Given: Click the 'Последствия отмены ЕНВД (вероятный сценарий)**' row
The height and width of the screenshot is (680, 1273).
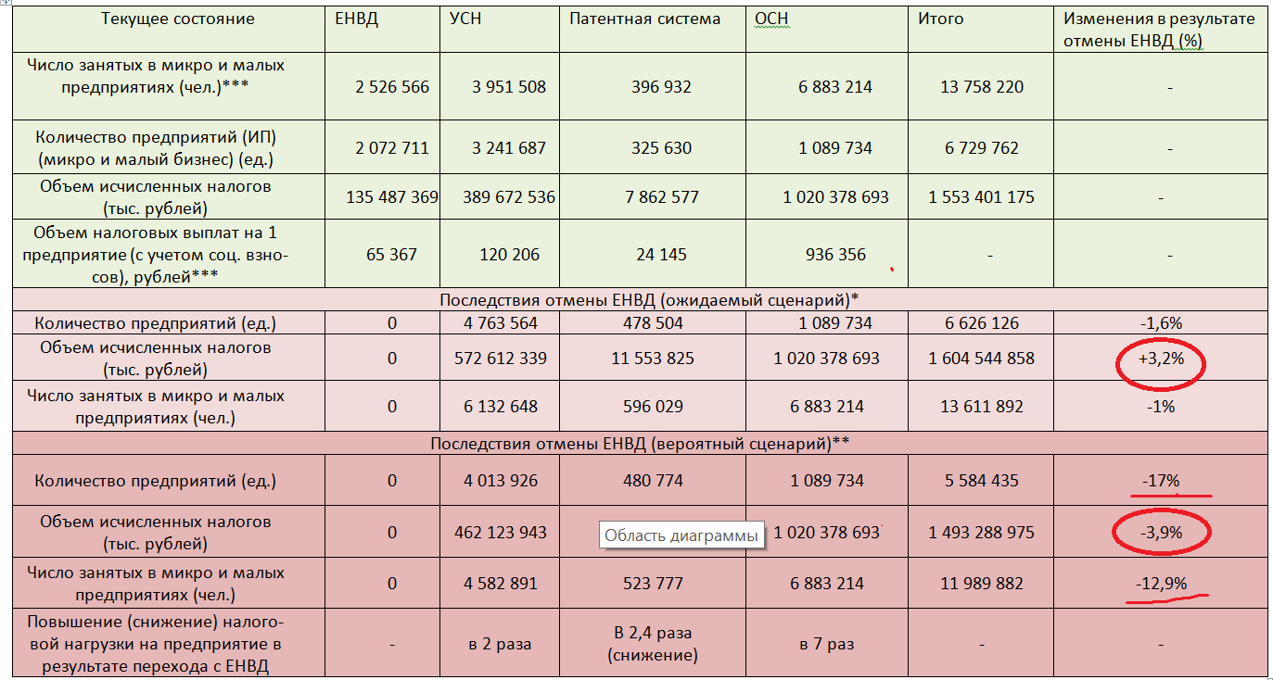Looking at the screenshot, I should tap(640, 444).
